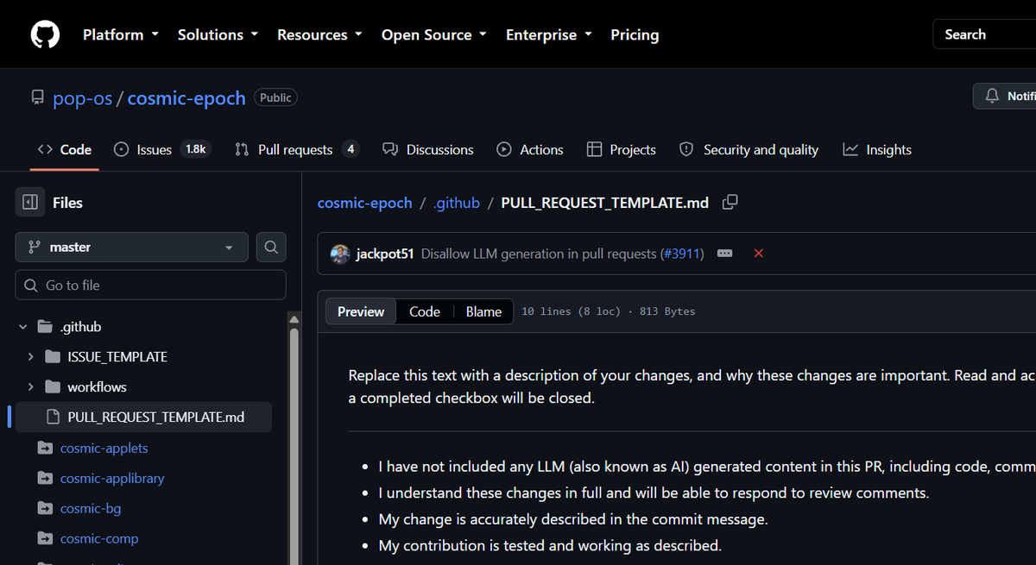Open the Pull requests tab

[x=297, y=149]
